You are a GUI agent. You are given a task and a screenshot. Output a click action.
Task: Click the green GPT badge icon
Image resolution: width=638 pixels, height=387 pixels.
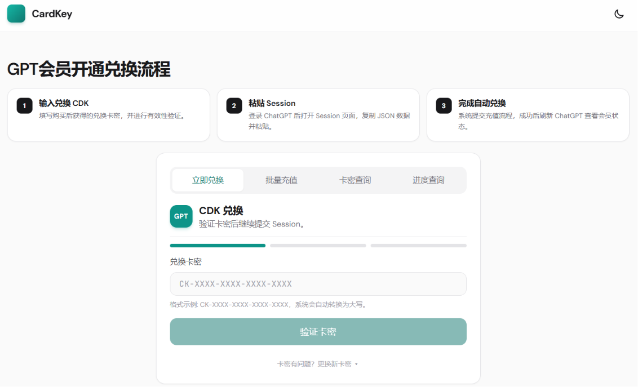[181, 216]
